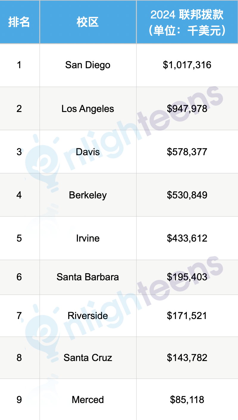This screenshot has height=420, width=238.
Task: Select the Santa Cruz campus cell
Action: pos(88,357)
